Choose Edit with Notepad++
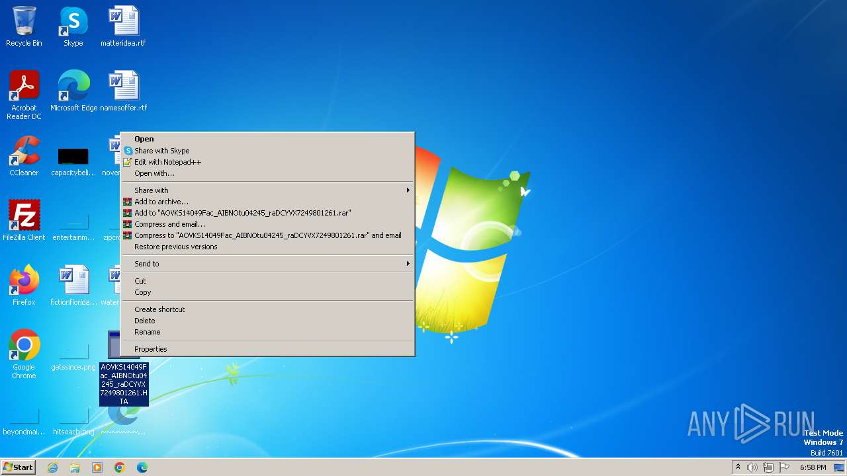This screenshot has height=476, width=847. click(x=267, y=162)
